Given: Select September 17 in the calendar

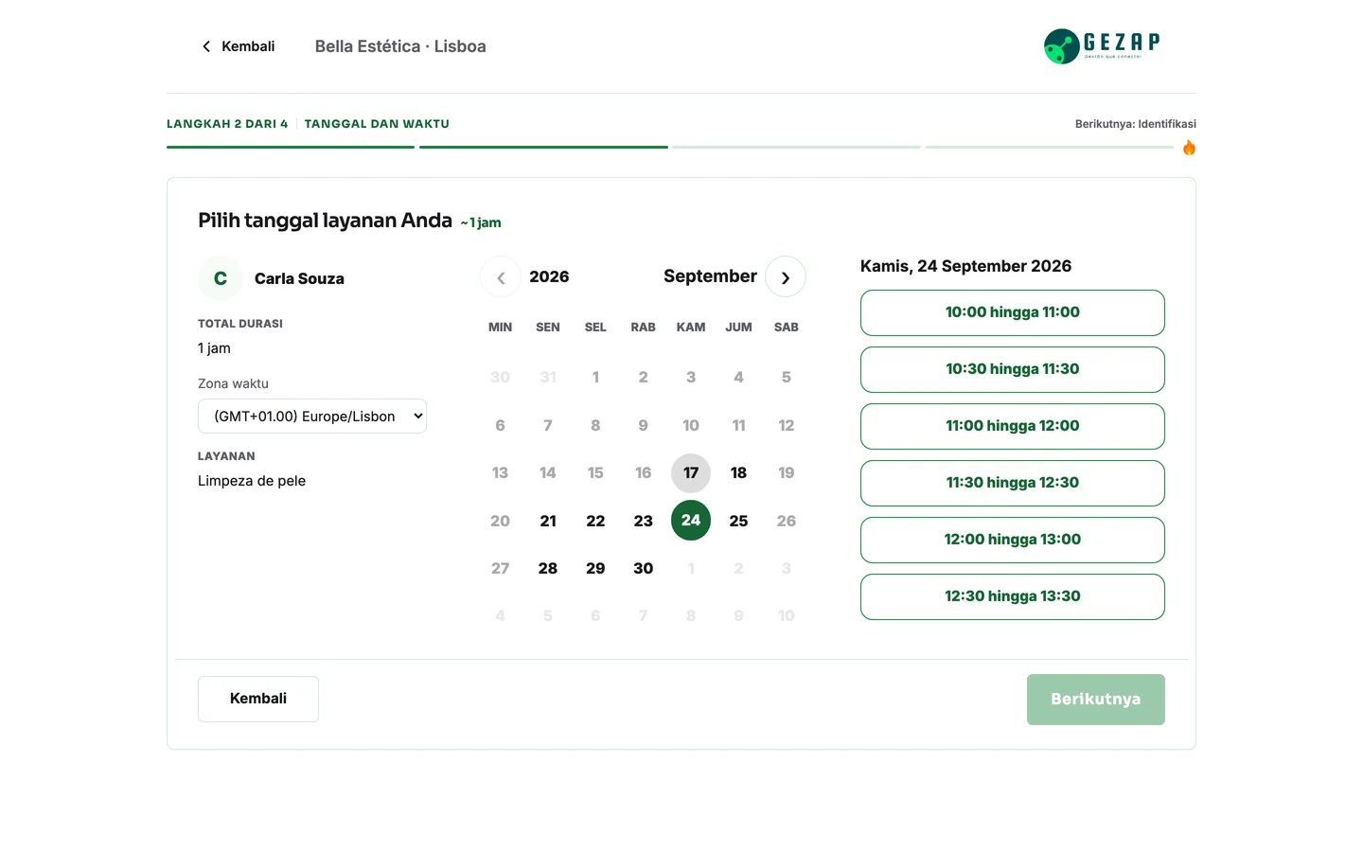Looking at the screenshot, I should coord(691,472).
